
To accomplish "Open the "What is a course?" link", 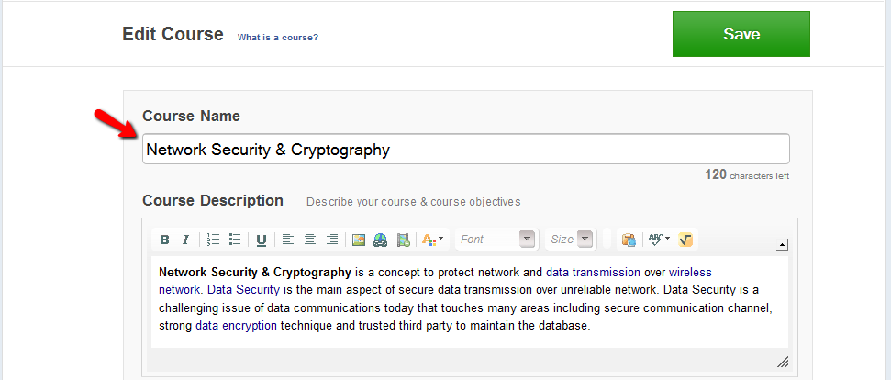I will tap(278, 38).
